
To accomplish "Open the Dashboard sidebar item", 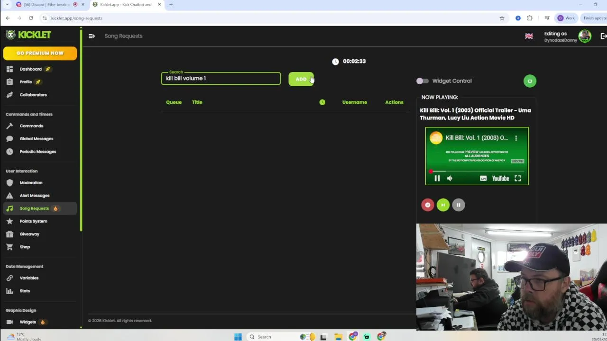I will (x=30, y=69).
